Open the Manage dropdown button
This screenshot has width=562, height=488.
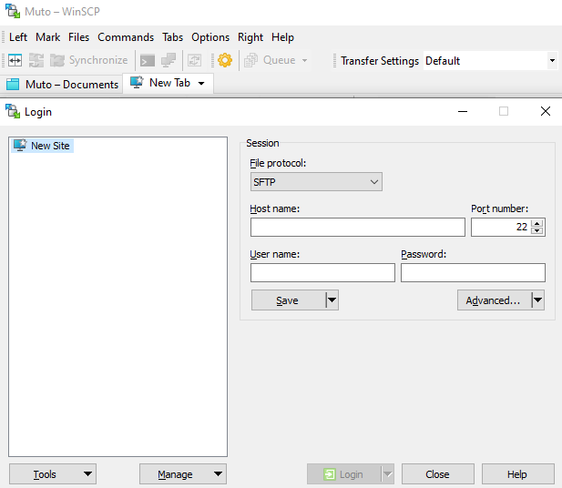coord(183,474)
